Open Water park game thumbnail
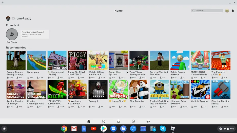The image size is (237, 133). (36, 60)
